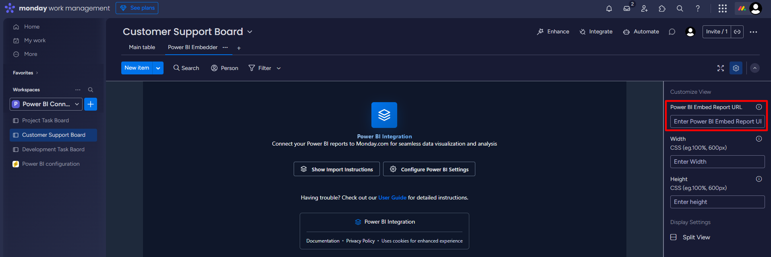The height and width of the screenshot is (257, 771).
Task: Search workspaces magnifier icon
Action: [91, 90]
